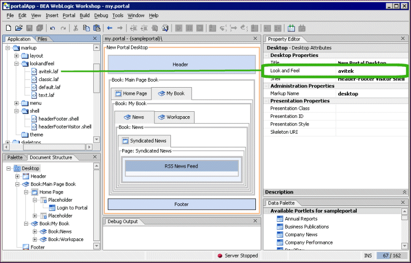The width and height of the screenshot is (411, 263).
Task: Expand the Book:Workspace node
Action: [35, 239]
